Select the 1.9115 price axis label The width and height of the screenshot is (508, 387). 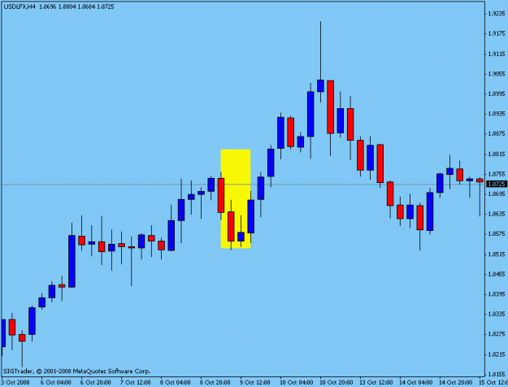497,54
